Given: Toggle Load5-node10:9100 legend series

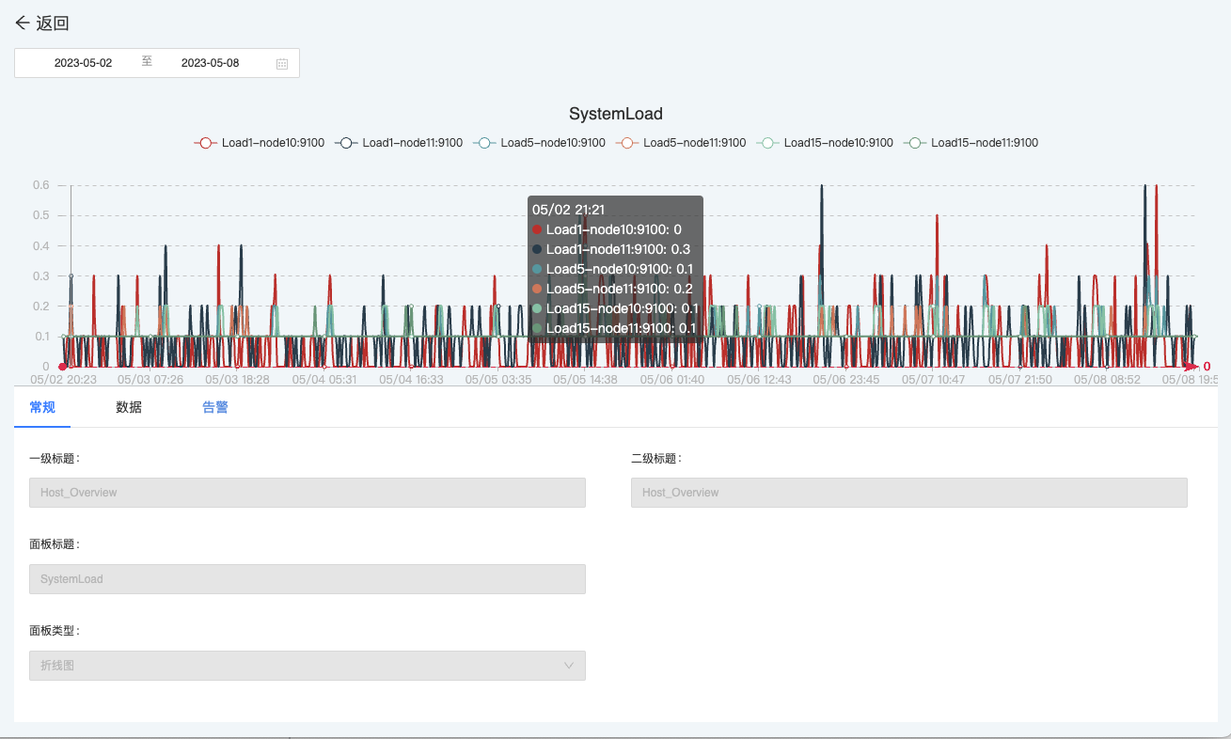Looking at the screenshot, I should point(539,143).
